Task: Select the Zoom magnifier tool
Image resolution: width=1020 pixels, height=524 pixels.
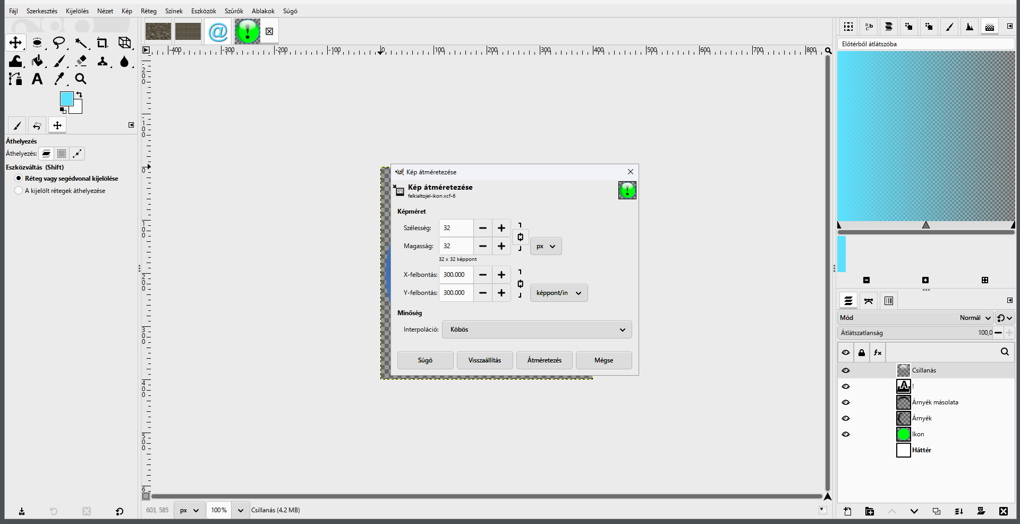Action: pyautogui.click(x=81, y=79)
